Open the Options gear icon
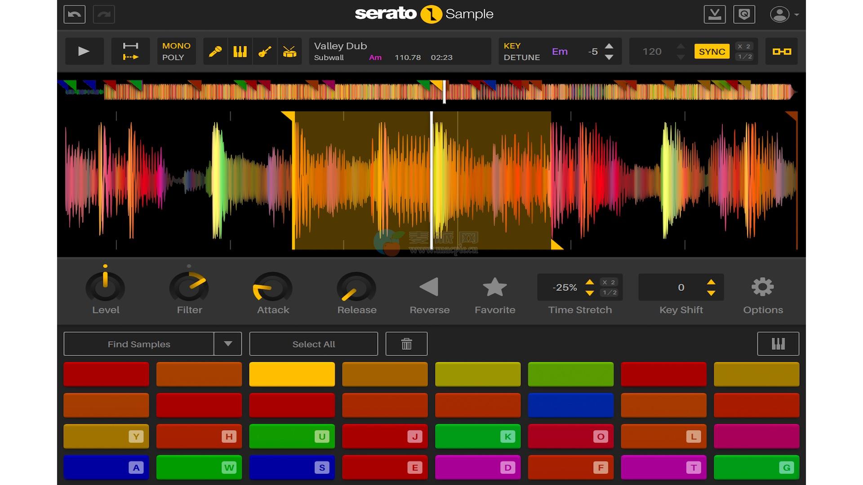This screenshot has height=485, width=863. [762, 287]
